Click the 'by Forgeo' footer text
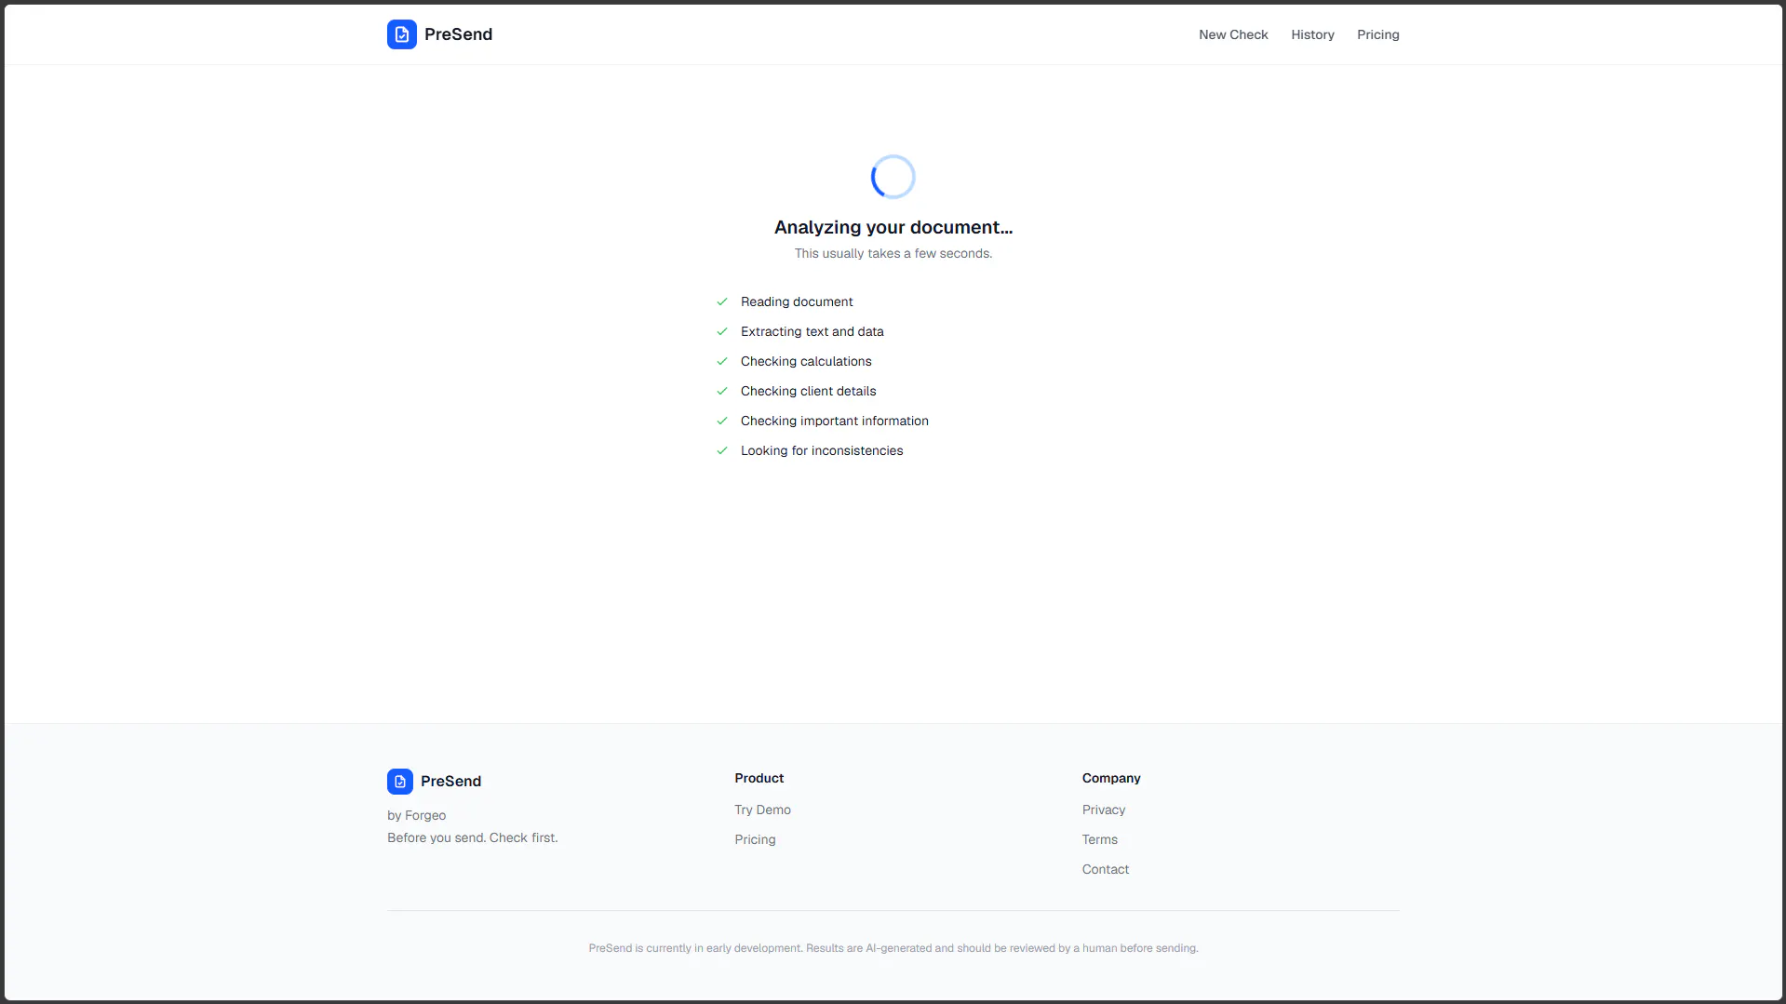Viewport: 1786px width, 1004px height. 416,815
